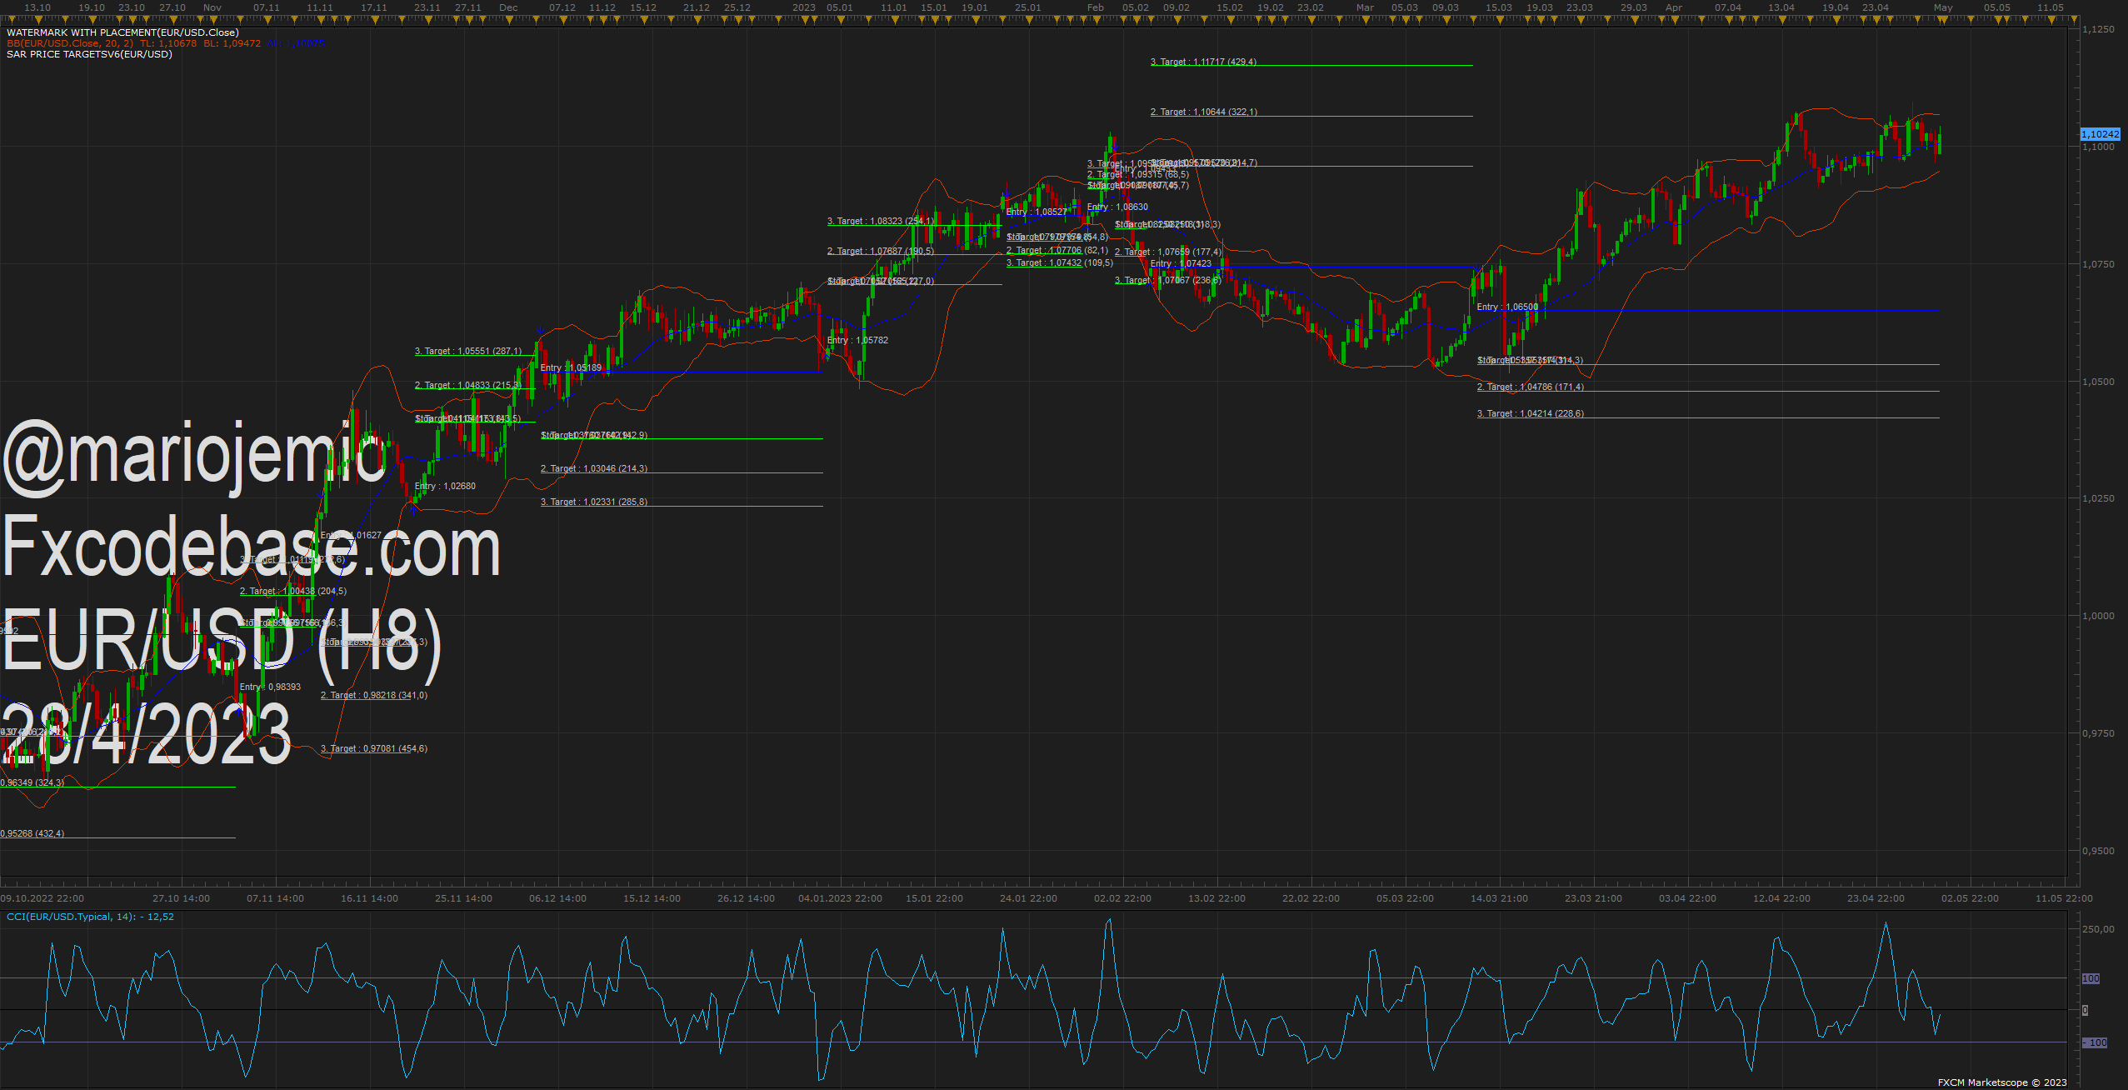Click the 1,1250 price scale value
The image size is (2128, 1090).
coord(2098,29)
